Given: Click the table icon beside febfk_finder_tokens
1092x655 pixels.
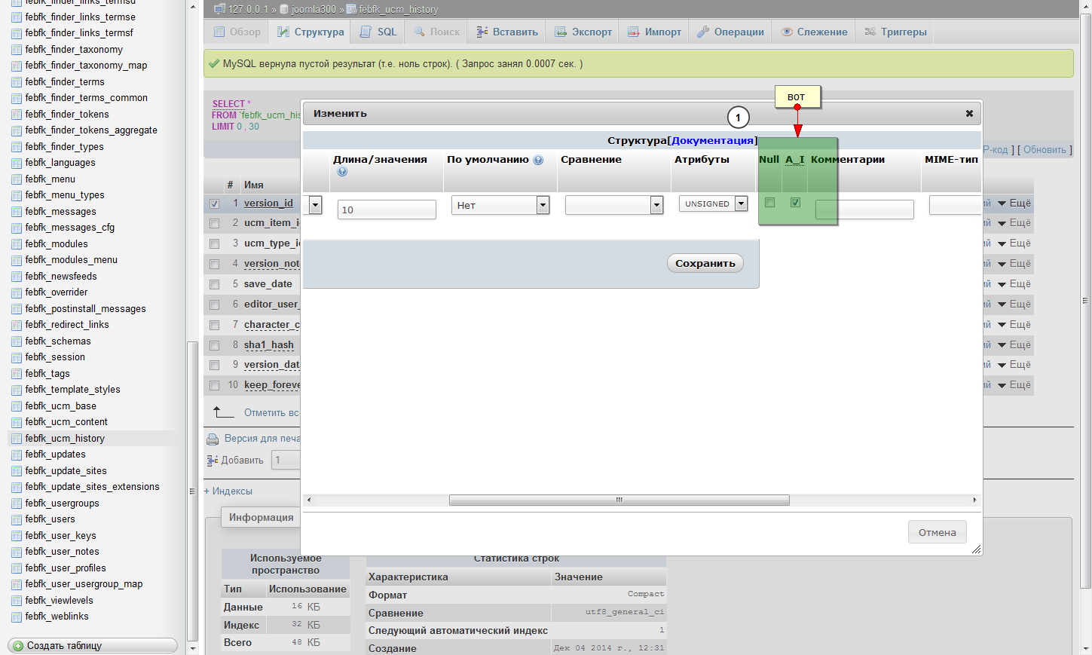Looking at the screenshot, I should 17,115.
